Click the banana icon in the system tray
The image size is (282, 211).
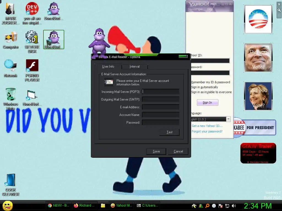(194, 206)
